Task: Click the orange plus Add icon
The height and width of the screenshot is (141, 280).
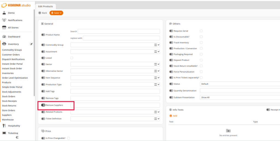Action: tap(171, 116)
